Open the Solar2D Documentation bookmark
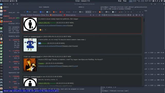 tap(56, 15)
